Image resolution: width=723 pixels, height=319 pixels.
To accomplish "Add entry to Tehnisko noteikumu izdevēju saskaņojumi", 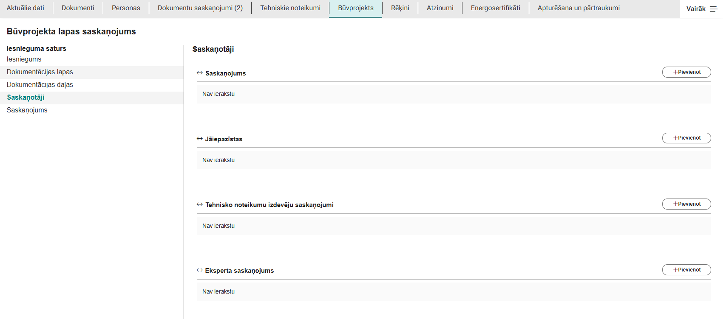I will (x=686, y=204).
